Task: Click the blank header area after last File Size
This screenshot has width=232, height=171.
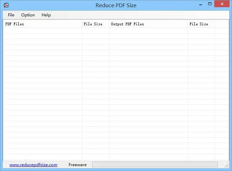Action: tap(222, 24)
